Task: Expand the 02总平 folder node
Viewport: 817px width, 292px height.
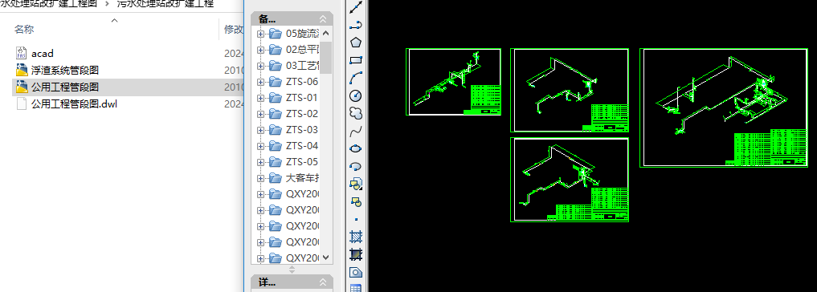Action: [260, 50]
